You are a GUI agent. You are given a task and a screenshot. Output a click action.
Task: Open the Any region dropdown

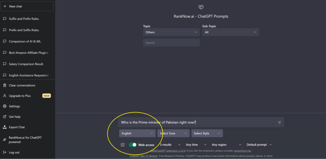tap(226, 145)
